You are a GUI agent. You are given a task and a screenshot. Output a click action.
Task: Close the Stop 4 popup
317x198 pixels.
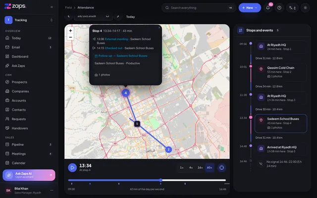[x=159, y=28]
